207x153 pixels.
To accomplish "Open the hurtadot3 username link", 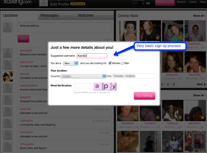I will click(150, 123).
